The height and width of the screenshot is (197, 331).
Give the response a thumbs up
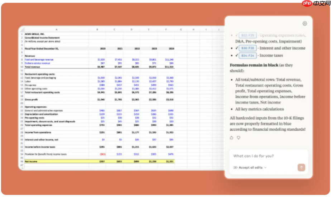coord(231,138)
